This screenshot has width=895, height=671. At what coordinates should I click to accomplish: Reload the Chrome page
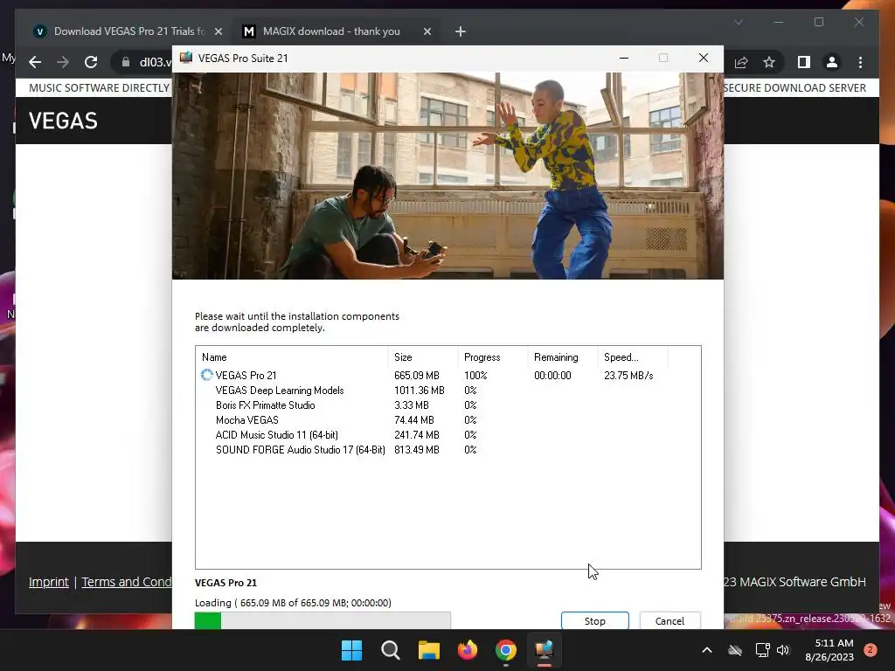click(x=91, y=62)
